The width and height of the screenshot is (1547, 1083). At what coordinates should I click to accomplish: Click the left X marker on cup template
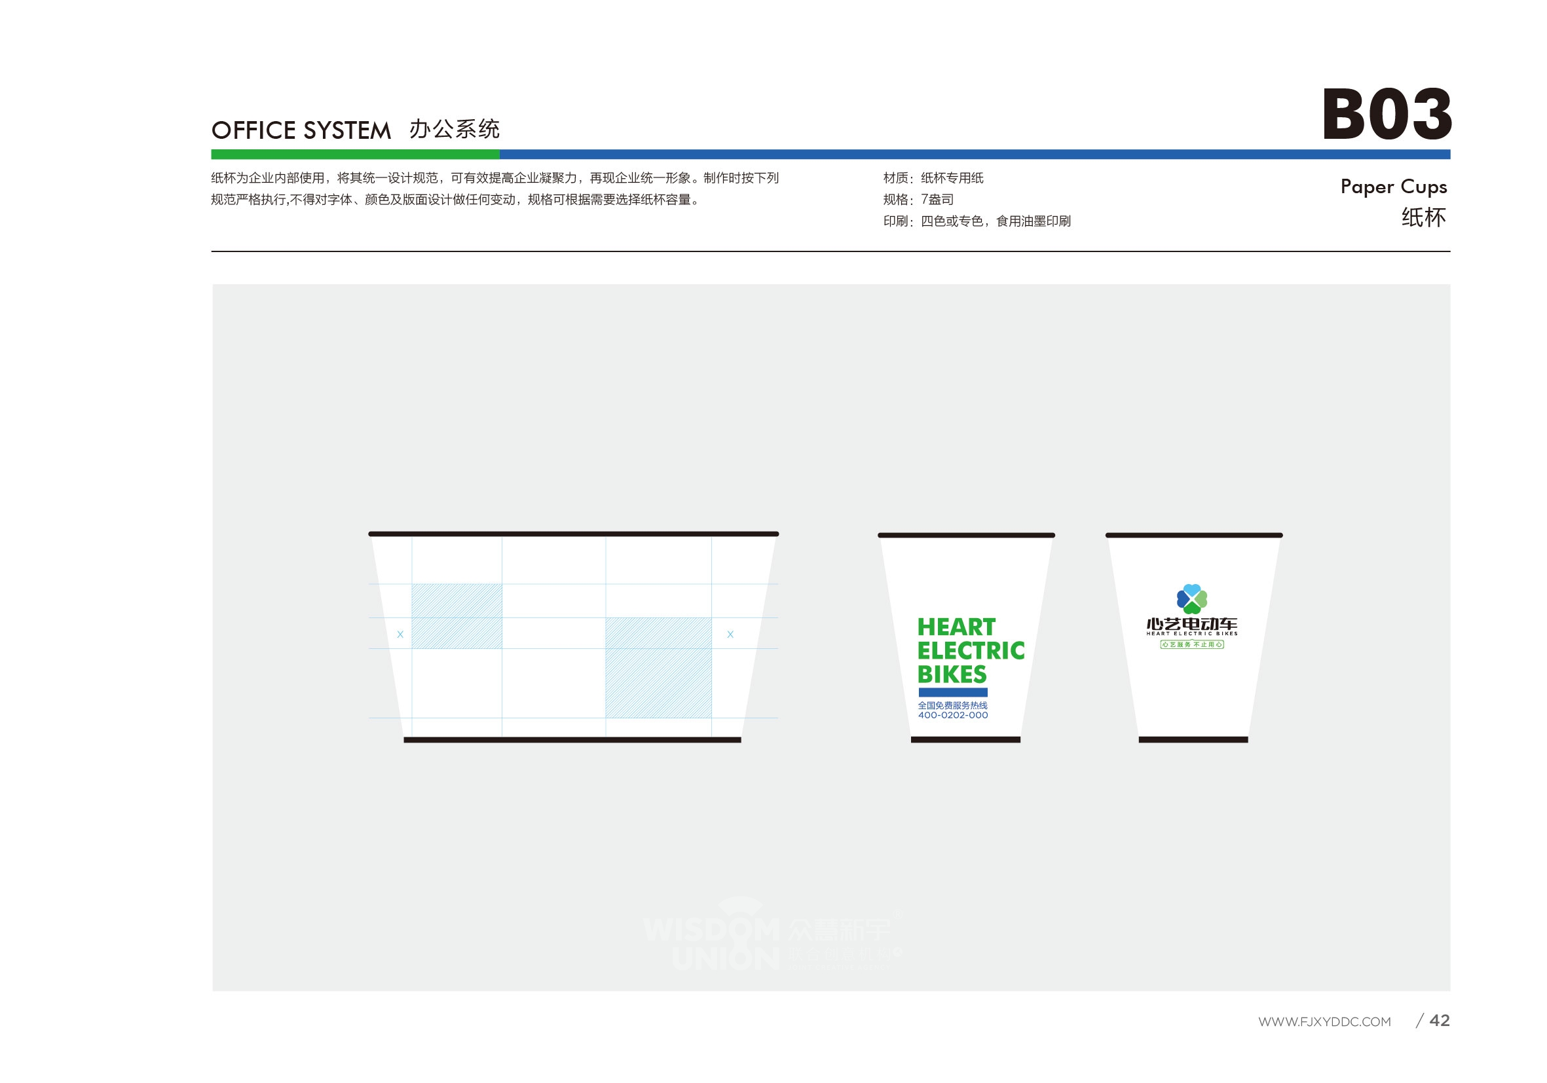(400, 634)
